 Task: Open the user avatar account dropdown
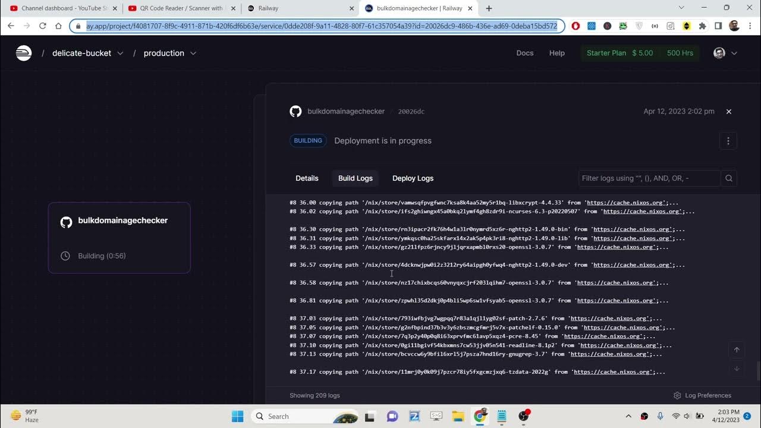click(725, 53)
